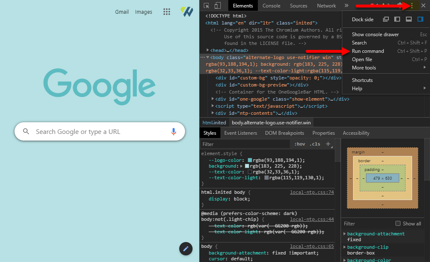Open the --text-color-light swatch color picker

tap(266, 178)
